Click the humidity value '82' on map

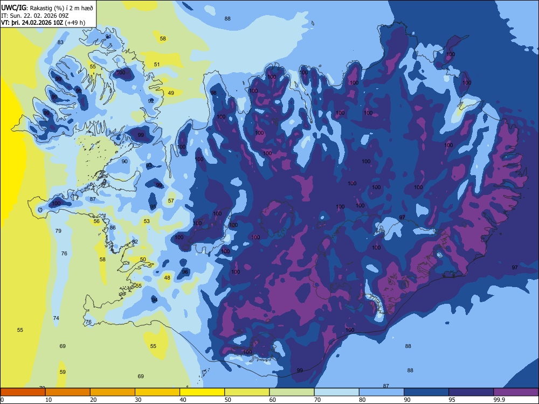coord(135,241)
